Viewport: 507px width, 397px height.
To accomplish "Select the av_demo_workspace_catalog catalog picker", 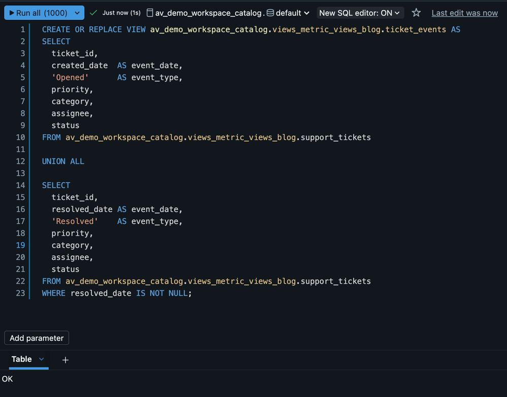I will click(x=208, y=13).
